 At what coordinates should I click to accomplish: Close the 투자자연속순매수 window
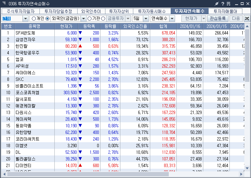tap(248, 4)
